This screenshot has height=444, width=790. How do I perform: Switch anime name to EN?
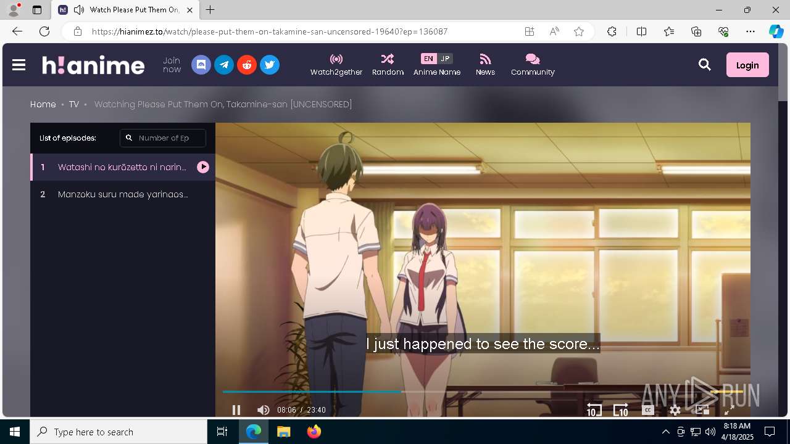428,59
